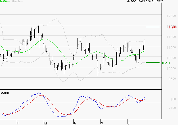Click the A month marker on time axis

[75, 123]
